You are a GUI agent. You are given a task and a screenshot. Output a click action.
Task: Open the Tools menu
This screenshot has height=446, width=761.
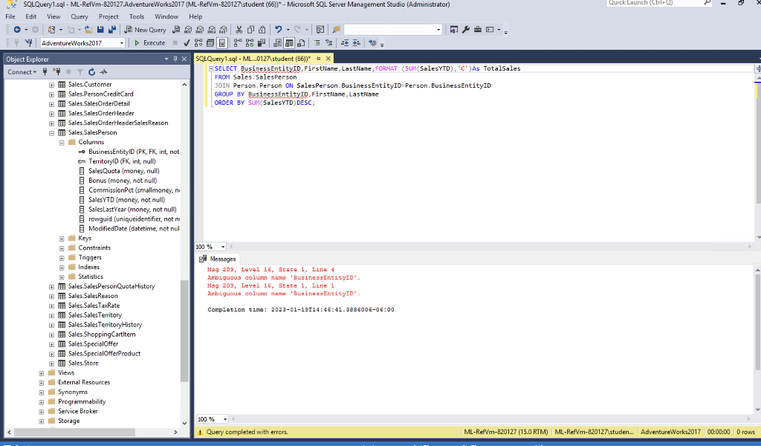coord(137,16)
